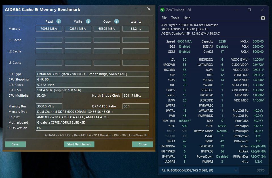This screenshot has height=178, width=272.
Task: Click the info icon beside Write
Action: (88, 21)
